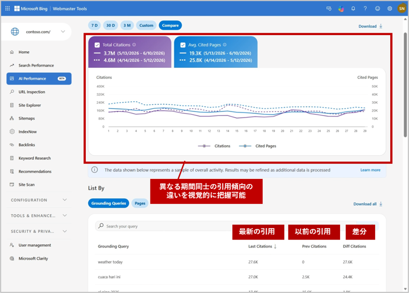Click the User management person icon

tap(12, 245)
